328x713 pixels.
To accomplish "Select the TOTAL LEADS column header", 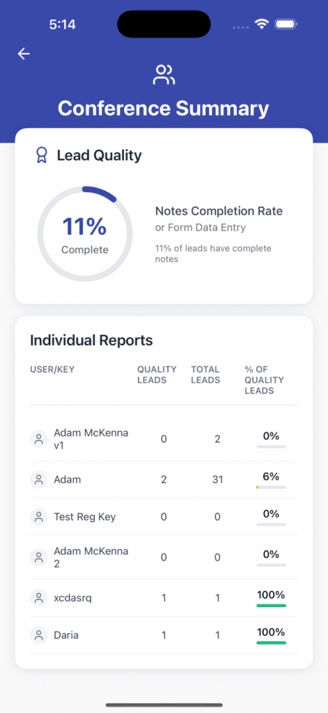I will [x=205, y=374].
